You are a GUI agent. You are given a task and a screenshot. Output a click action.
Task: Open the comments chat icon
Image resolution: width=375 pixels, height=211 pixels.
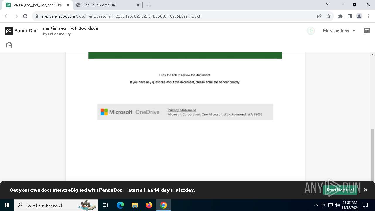point(367,31)
